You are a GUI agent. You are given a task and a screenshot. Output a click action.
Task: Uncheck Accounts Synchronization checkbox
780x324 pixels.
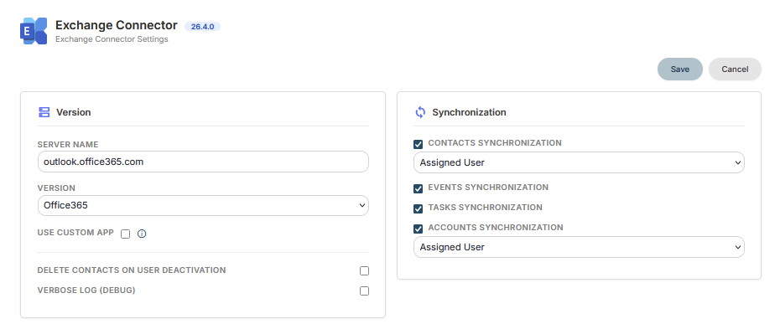(x=419, y=229)
